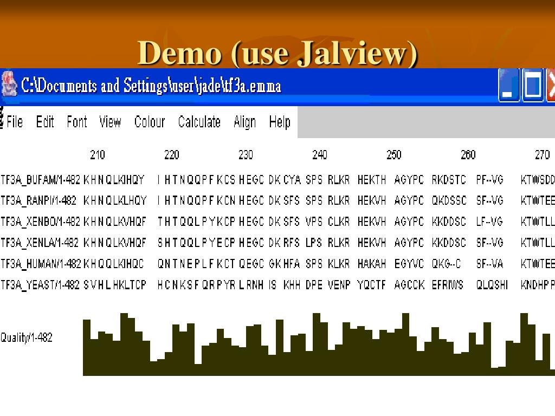Select sequence TF3A_XENBO/1-482
The height and width of the screenshot is (416, 555).
[x=40, y=222]
